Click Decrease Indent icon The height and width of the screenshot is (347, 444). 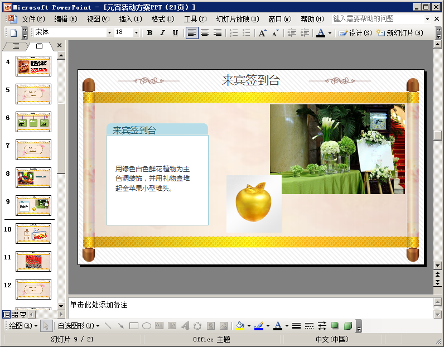(292, 33)
